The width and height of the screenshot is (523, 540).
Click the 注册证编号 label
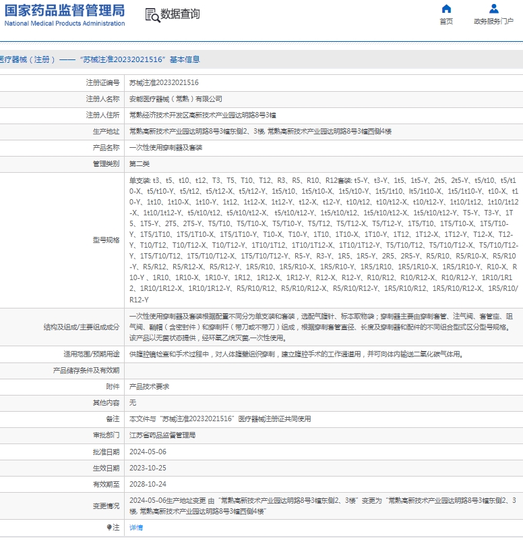click(102, 82)
